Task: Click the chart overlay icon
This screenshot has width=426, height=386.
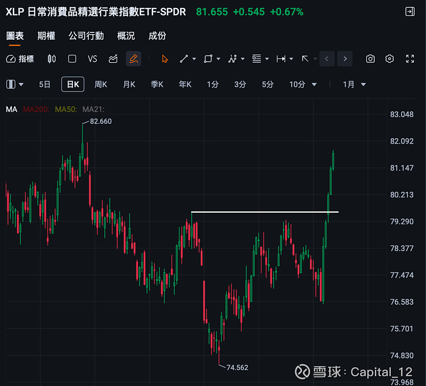Action: click(x=113, y=59)
